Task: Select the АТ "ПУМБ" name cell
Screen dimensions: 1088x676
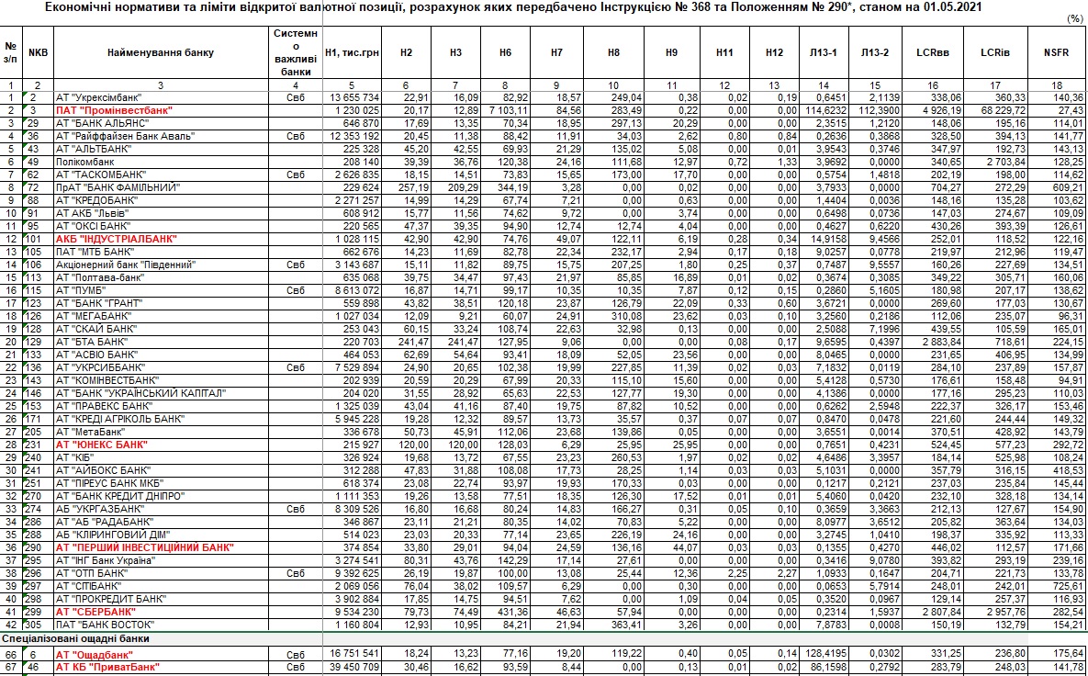Action: pos(161,290)
